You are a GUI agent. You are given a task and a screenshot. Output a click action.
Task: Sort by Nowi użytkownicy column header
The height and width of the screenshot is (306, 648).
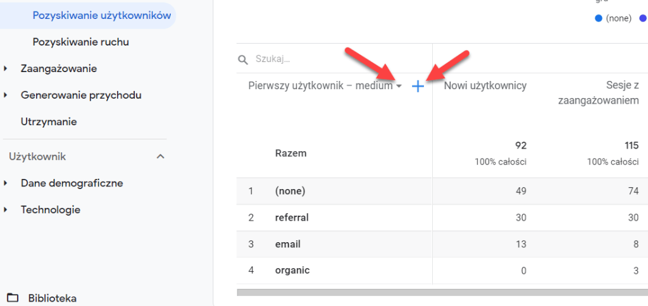pyautogui.click(x=485, y=86)
